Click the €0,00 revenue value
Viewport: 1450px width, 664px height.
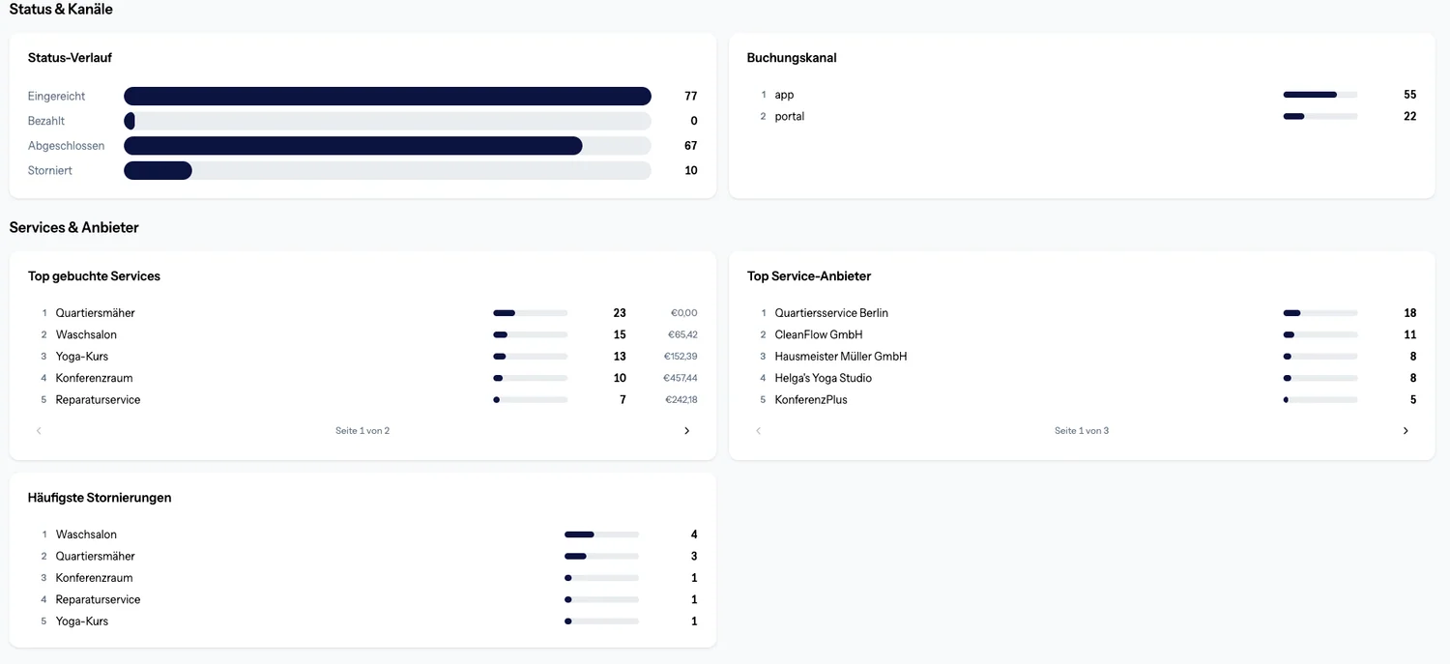click(684, 313)
